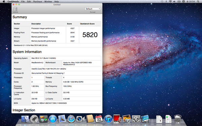
Task: Open first document stack in Dock
Action: click(159, 119)
